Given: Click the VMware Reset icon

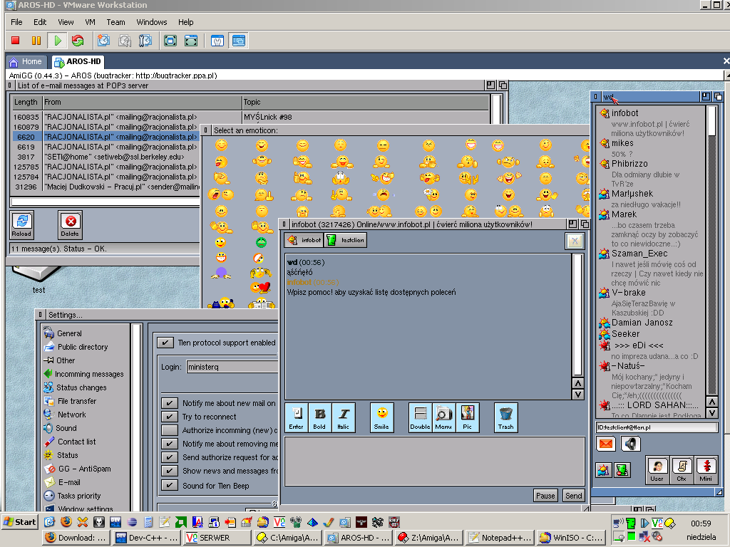Looking at the screenshot, I should click(x=78, y=41).
